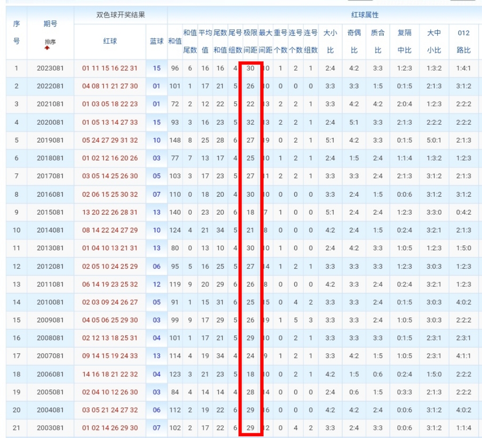482x438 pixels.
Task: Click 大中小比 value 5:0:1 in row 2019081
Action: pyautogui.click(x=434, y=140)
